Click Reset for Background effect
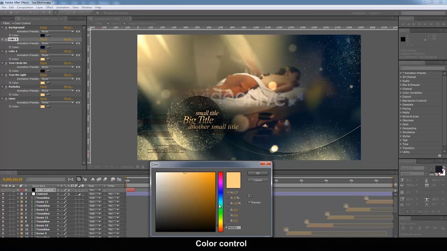The image size is (447, 251). pyautogui.click(x=43, y=28)
